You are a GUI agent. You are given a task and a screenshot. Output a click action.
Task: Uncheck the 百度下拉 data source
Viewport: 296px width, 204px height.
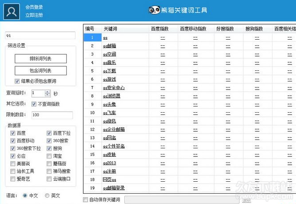point(49,133)
